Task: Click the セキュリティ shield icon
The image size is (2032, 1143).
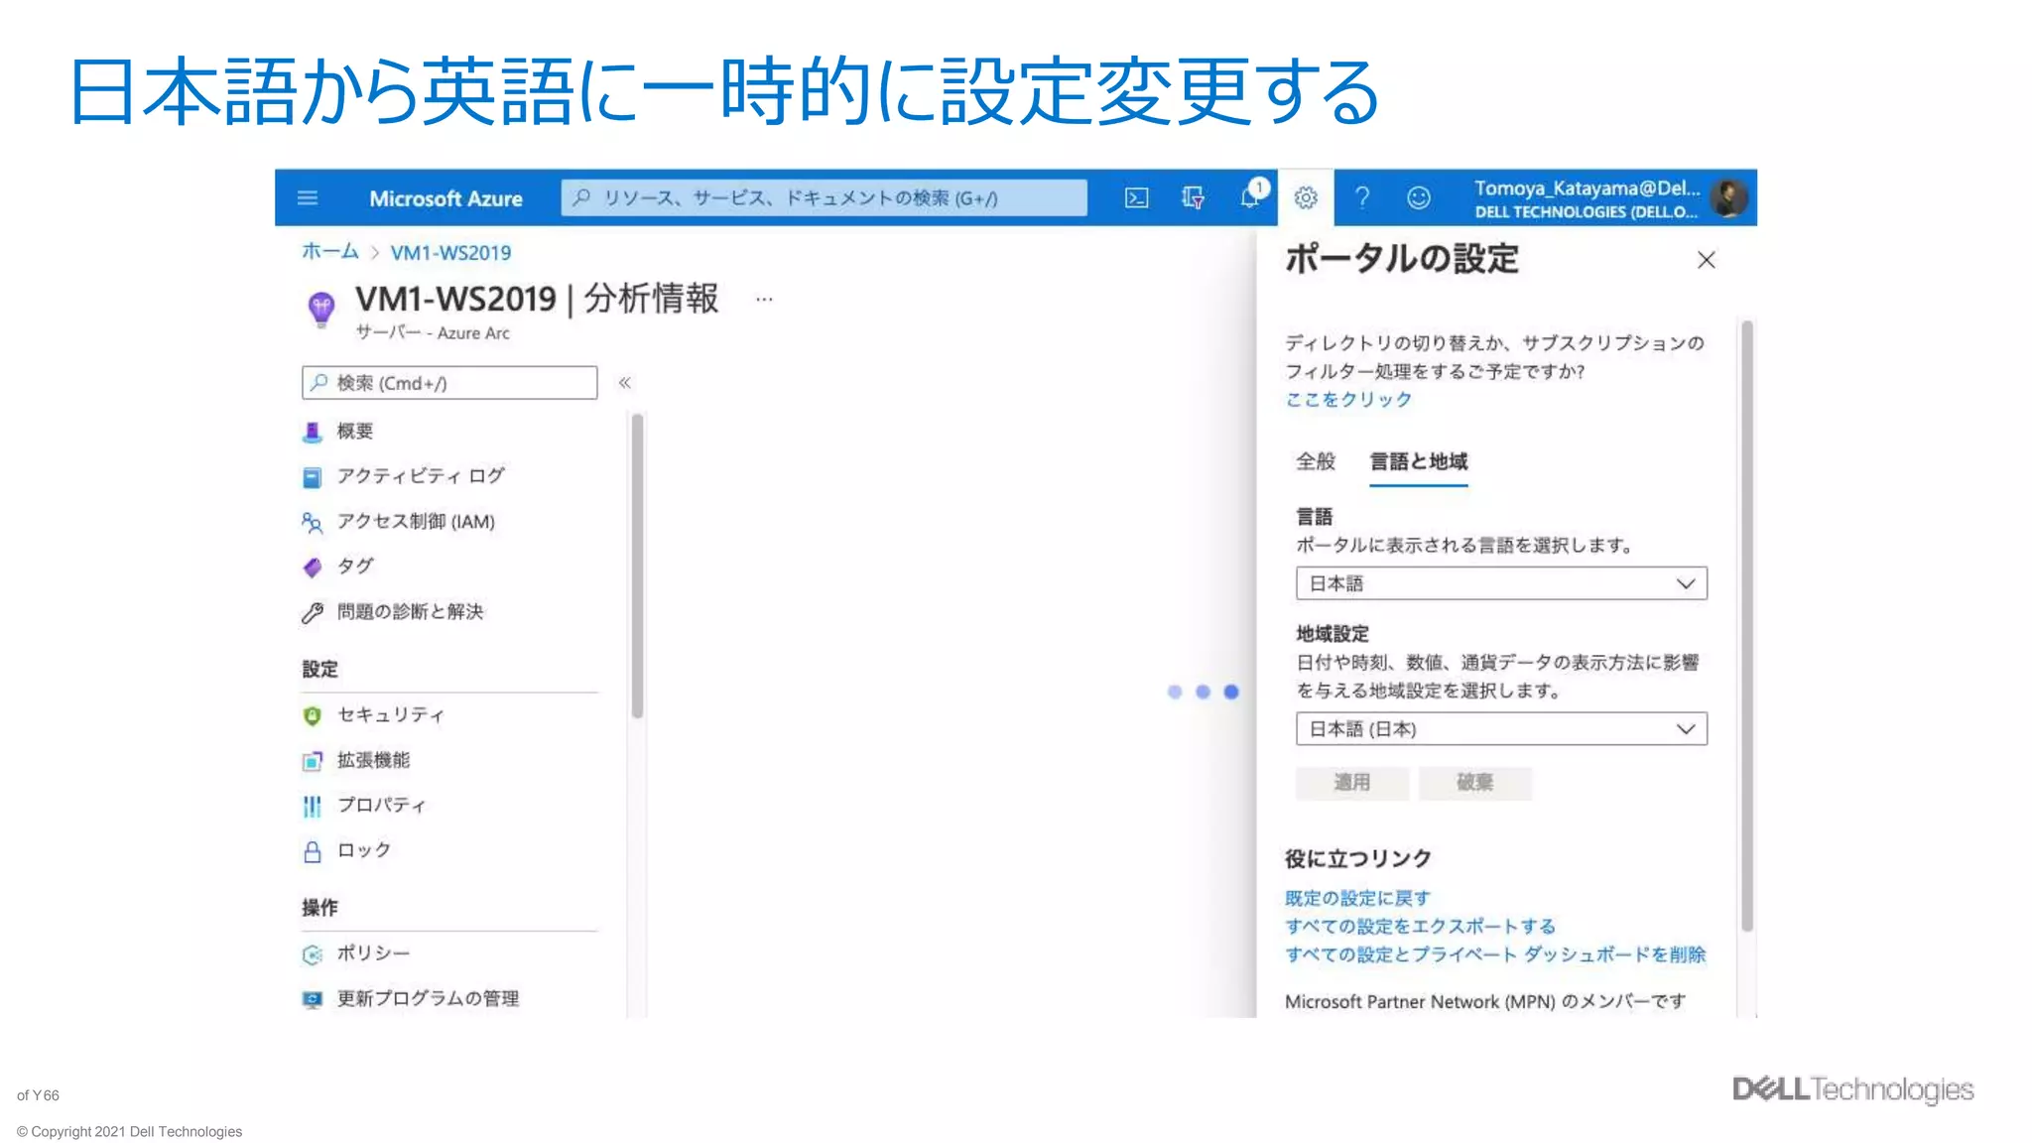Action: tap(313, 715)
